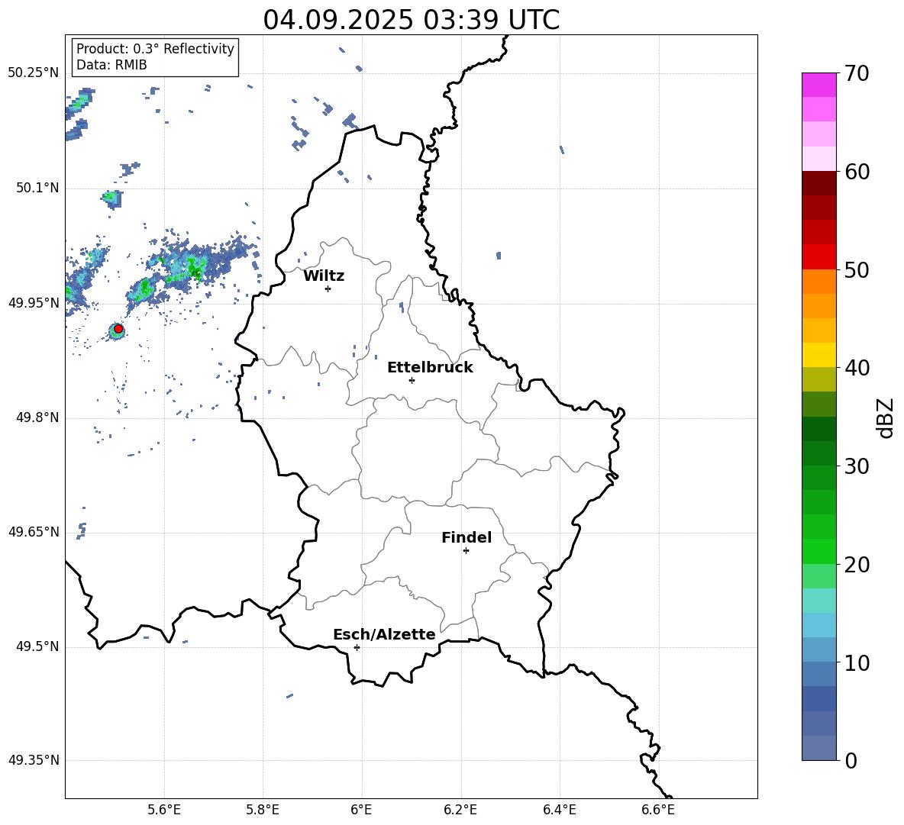Click the 49.65°N latitude label
The image size is (904, 825).
click(x=34, y=531)
